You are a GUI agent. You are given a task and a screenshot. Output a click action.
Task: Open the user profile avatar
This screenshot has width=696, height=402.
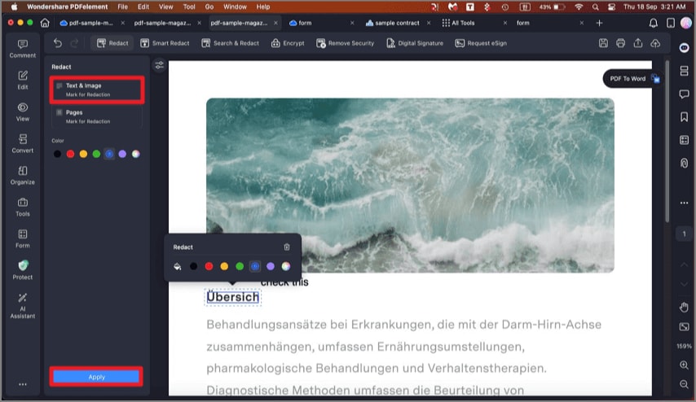pyautogui.click(x=685, y=23)
